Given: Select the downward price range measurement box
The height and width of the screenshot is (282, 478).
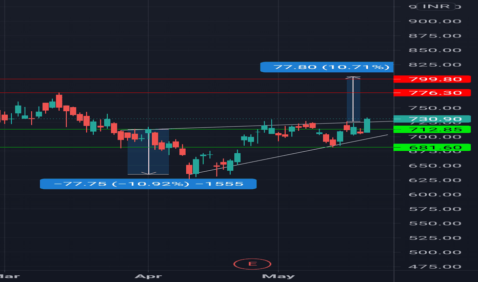Looking at the screenshot, I should [x=148, y=152].
